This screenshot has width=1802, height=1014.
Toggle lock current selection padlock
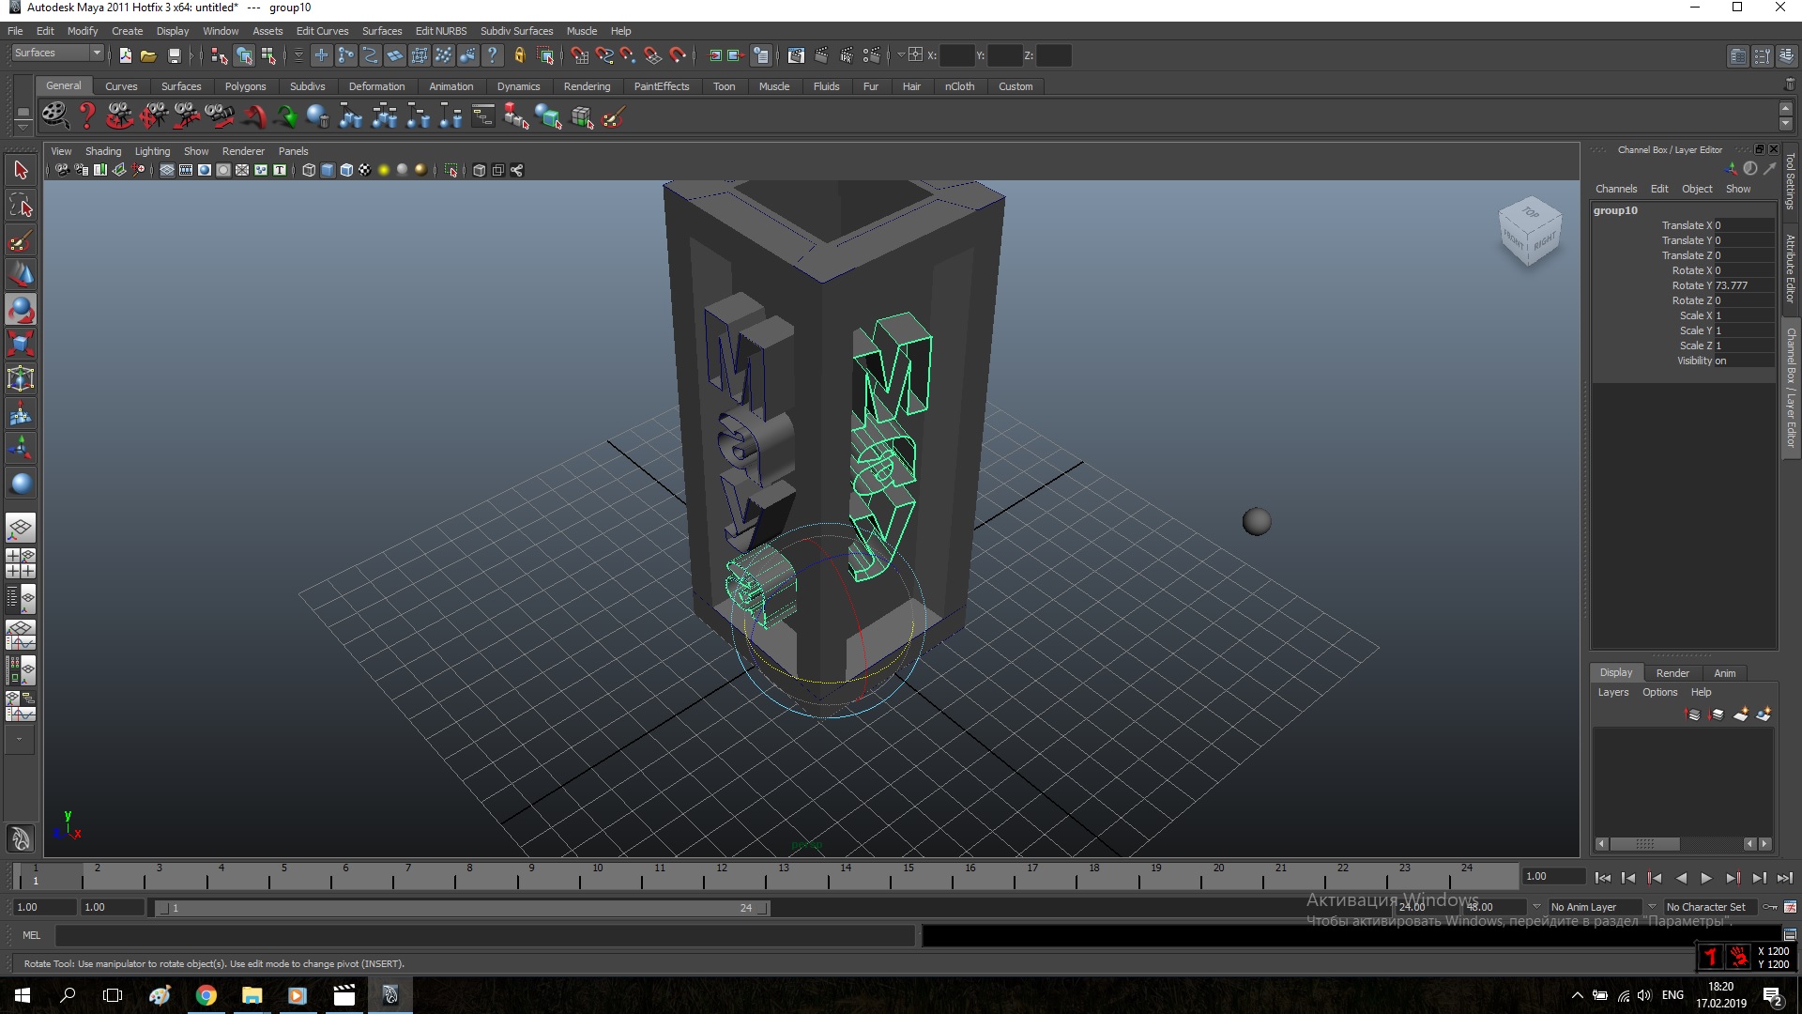click(x=519, y=55)
